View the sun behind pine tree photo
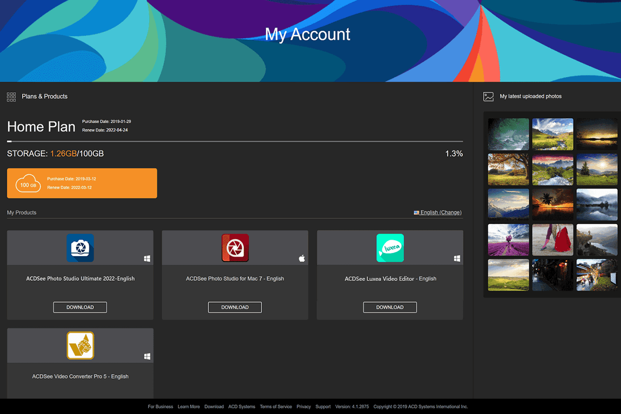The width and height of the screenshot is (621, 414). point(597,169)
